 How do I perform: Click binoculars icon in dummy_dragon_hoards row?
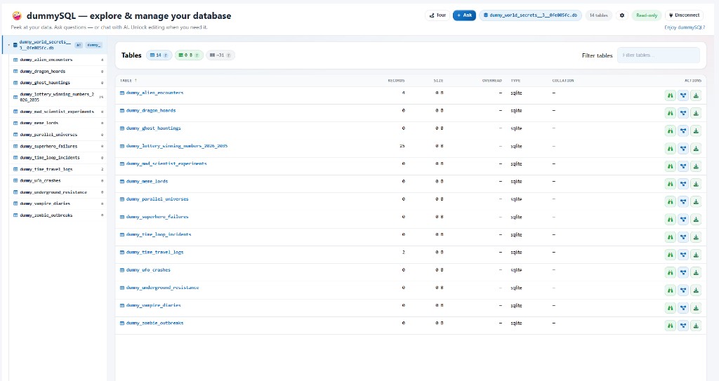[671, 113]
